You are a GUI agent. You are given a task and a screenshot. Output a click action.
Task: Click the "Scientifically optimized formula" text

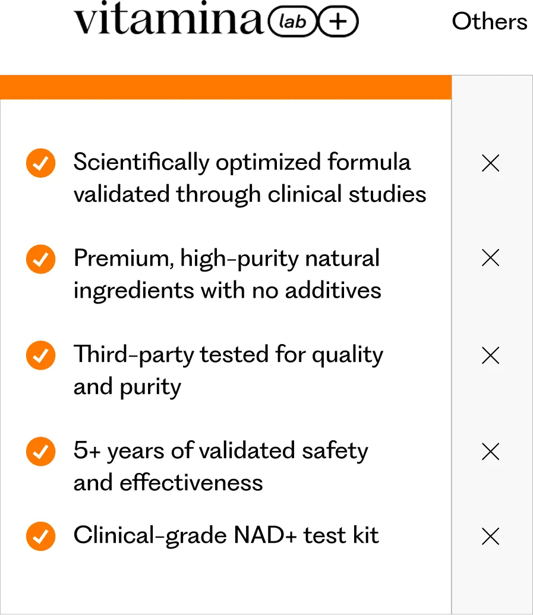pyautogui.click(x=242, y=162)
